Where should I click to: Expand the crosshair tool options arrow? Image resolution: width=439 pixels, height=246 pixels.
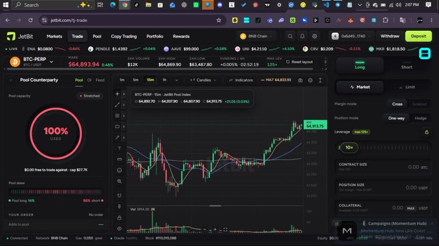[x=124, y=94]
